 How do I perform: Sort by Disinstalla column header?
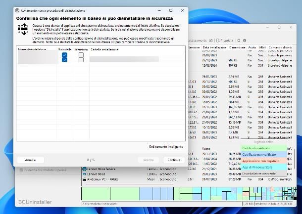pos(65,49)
